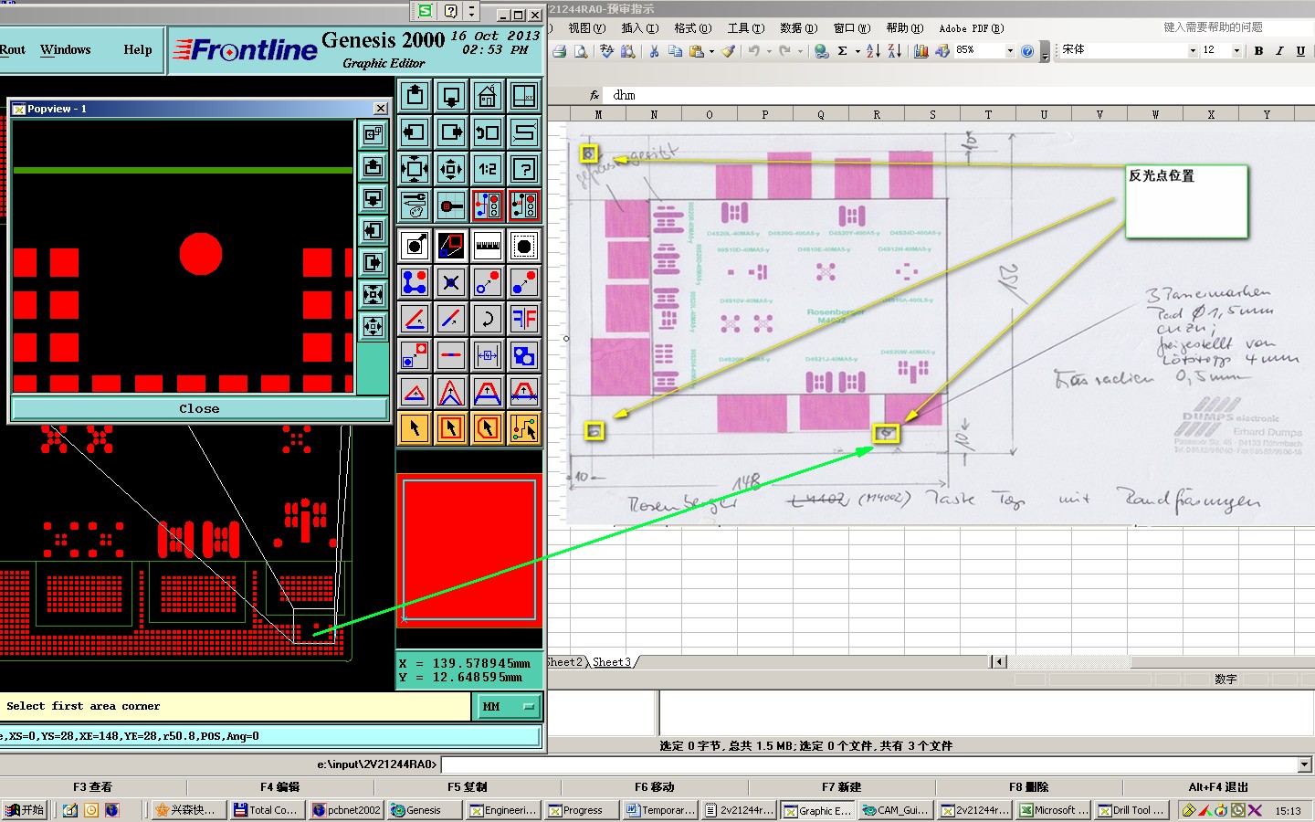Screen dimensions: 1315x822
Task: Open the 宋体 font name dropdown
Action: coord(1193,51)
